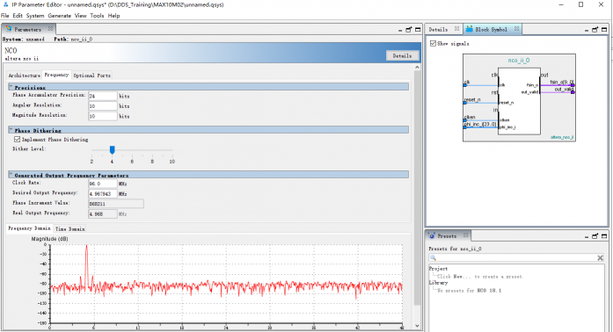This screenshot has height=332, width=613.
Task: Switch to Time Domain plot tab
Action: (x=70, y=229)
